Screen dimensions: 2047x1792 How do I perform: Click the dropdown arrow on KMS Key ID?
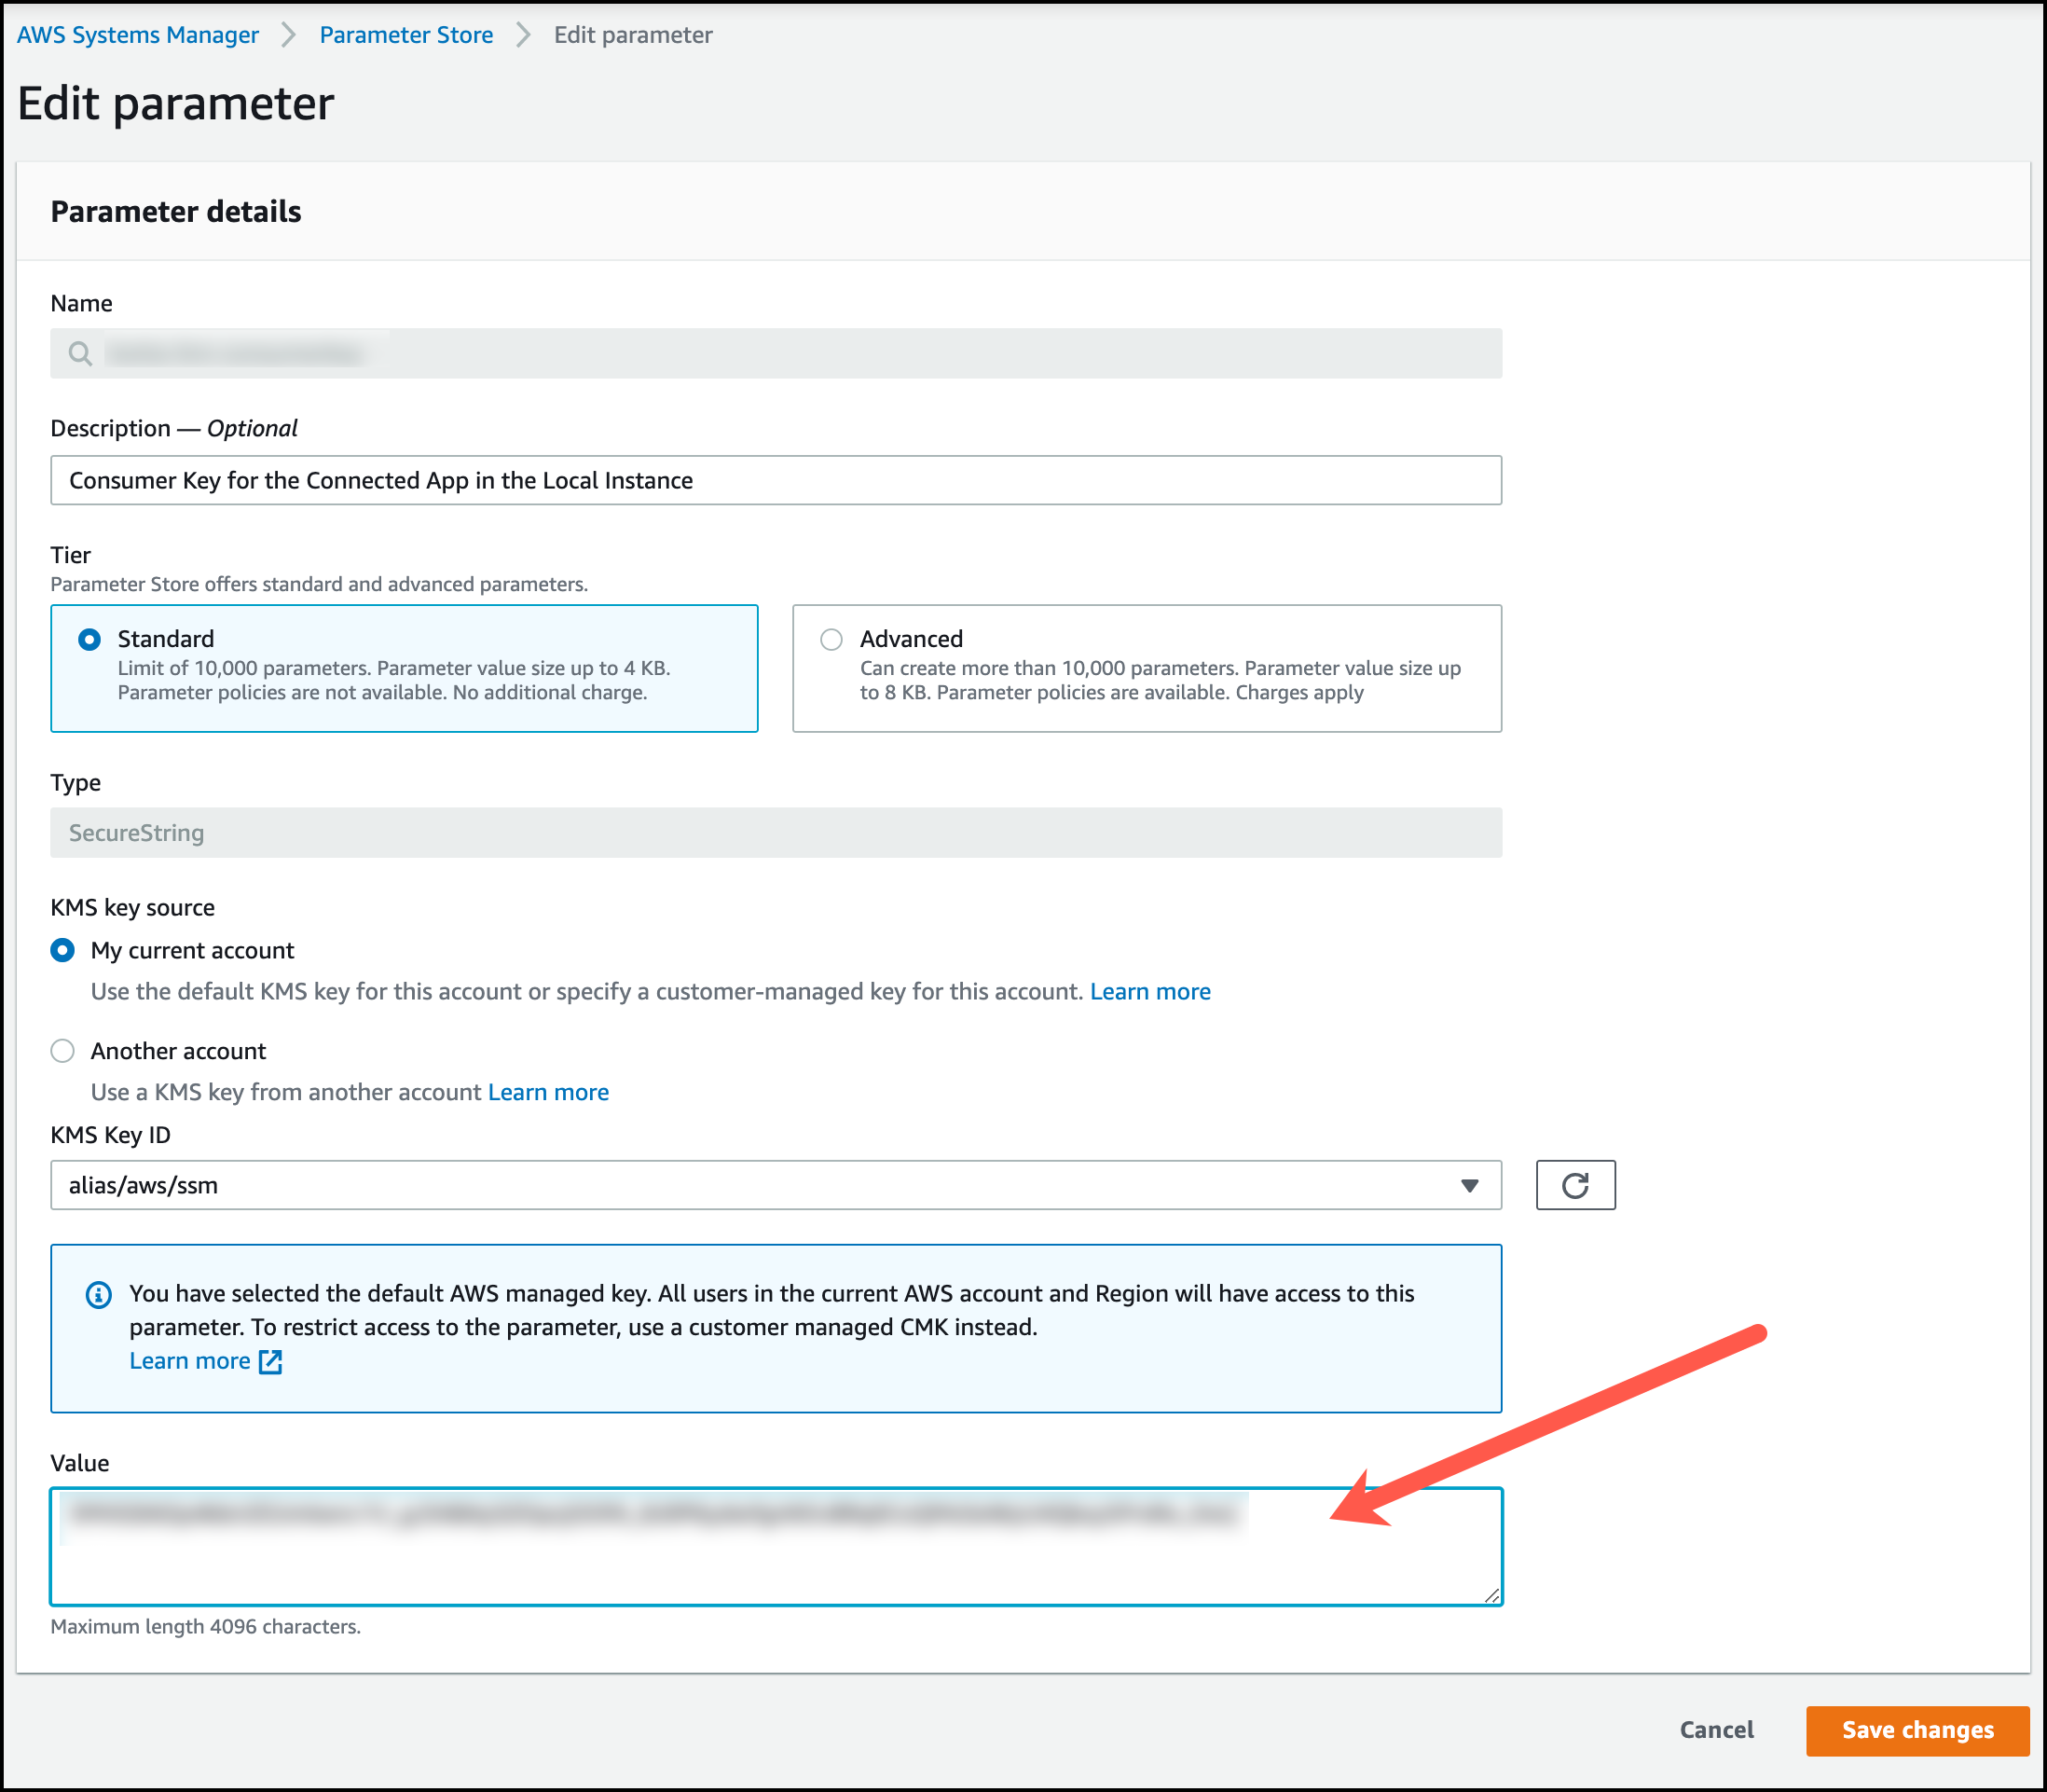pos(1468,1185)
